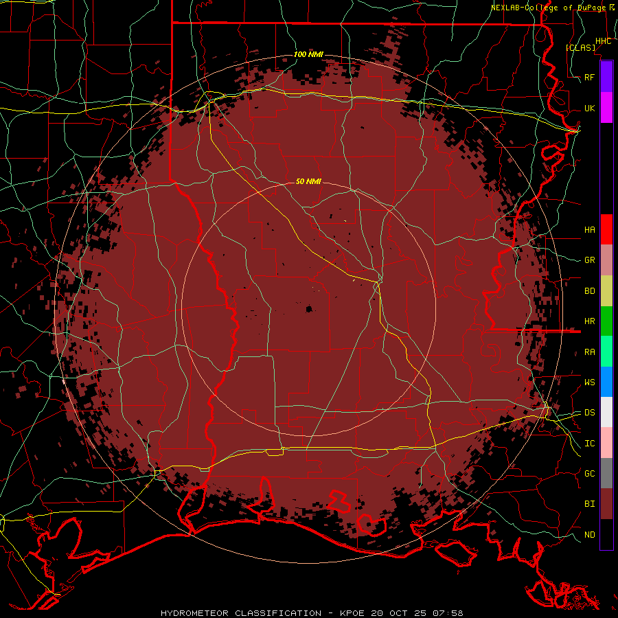
Task: Click the BI dark red legend swatch
Action: [x=606, y=504]
